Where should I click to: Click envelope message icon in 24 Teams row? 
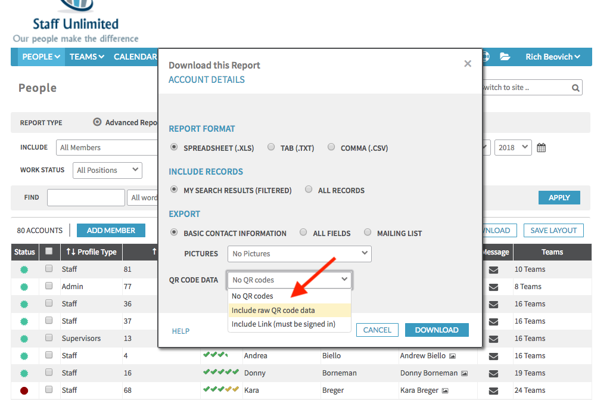tap(493, 391)
